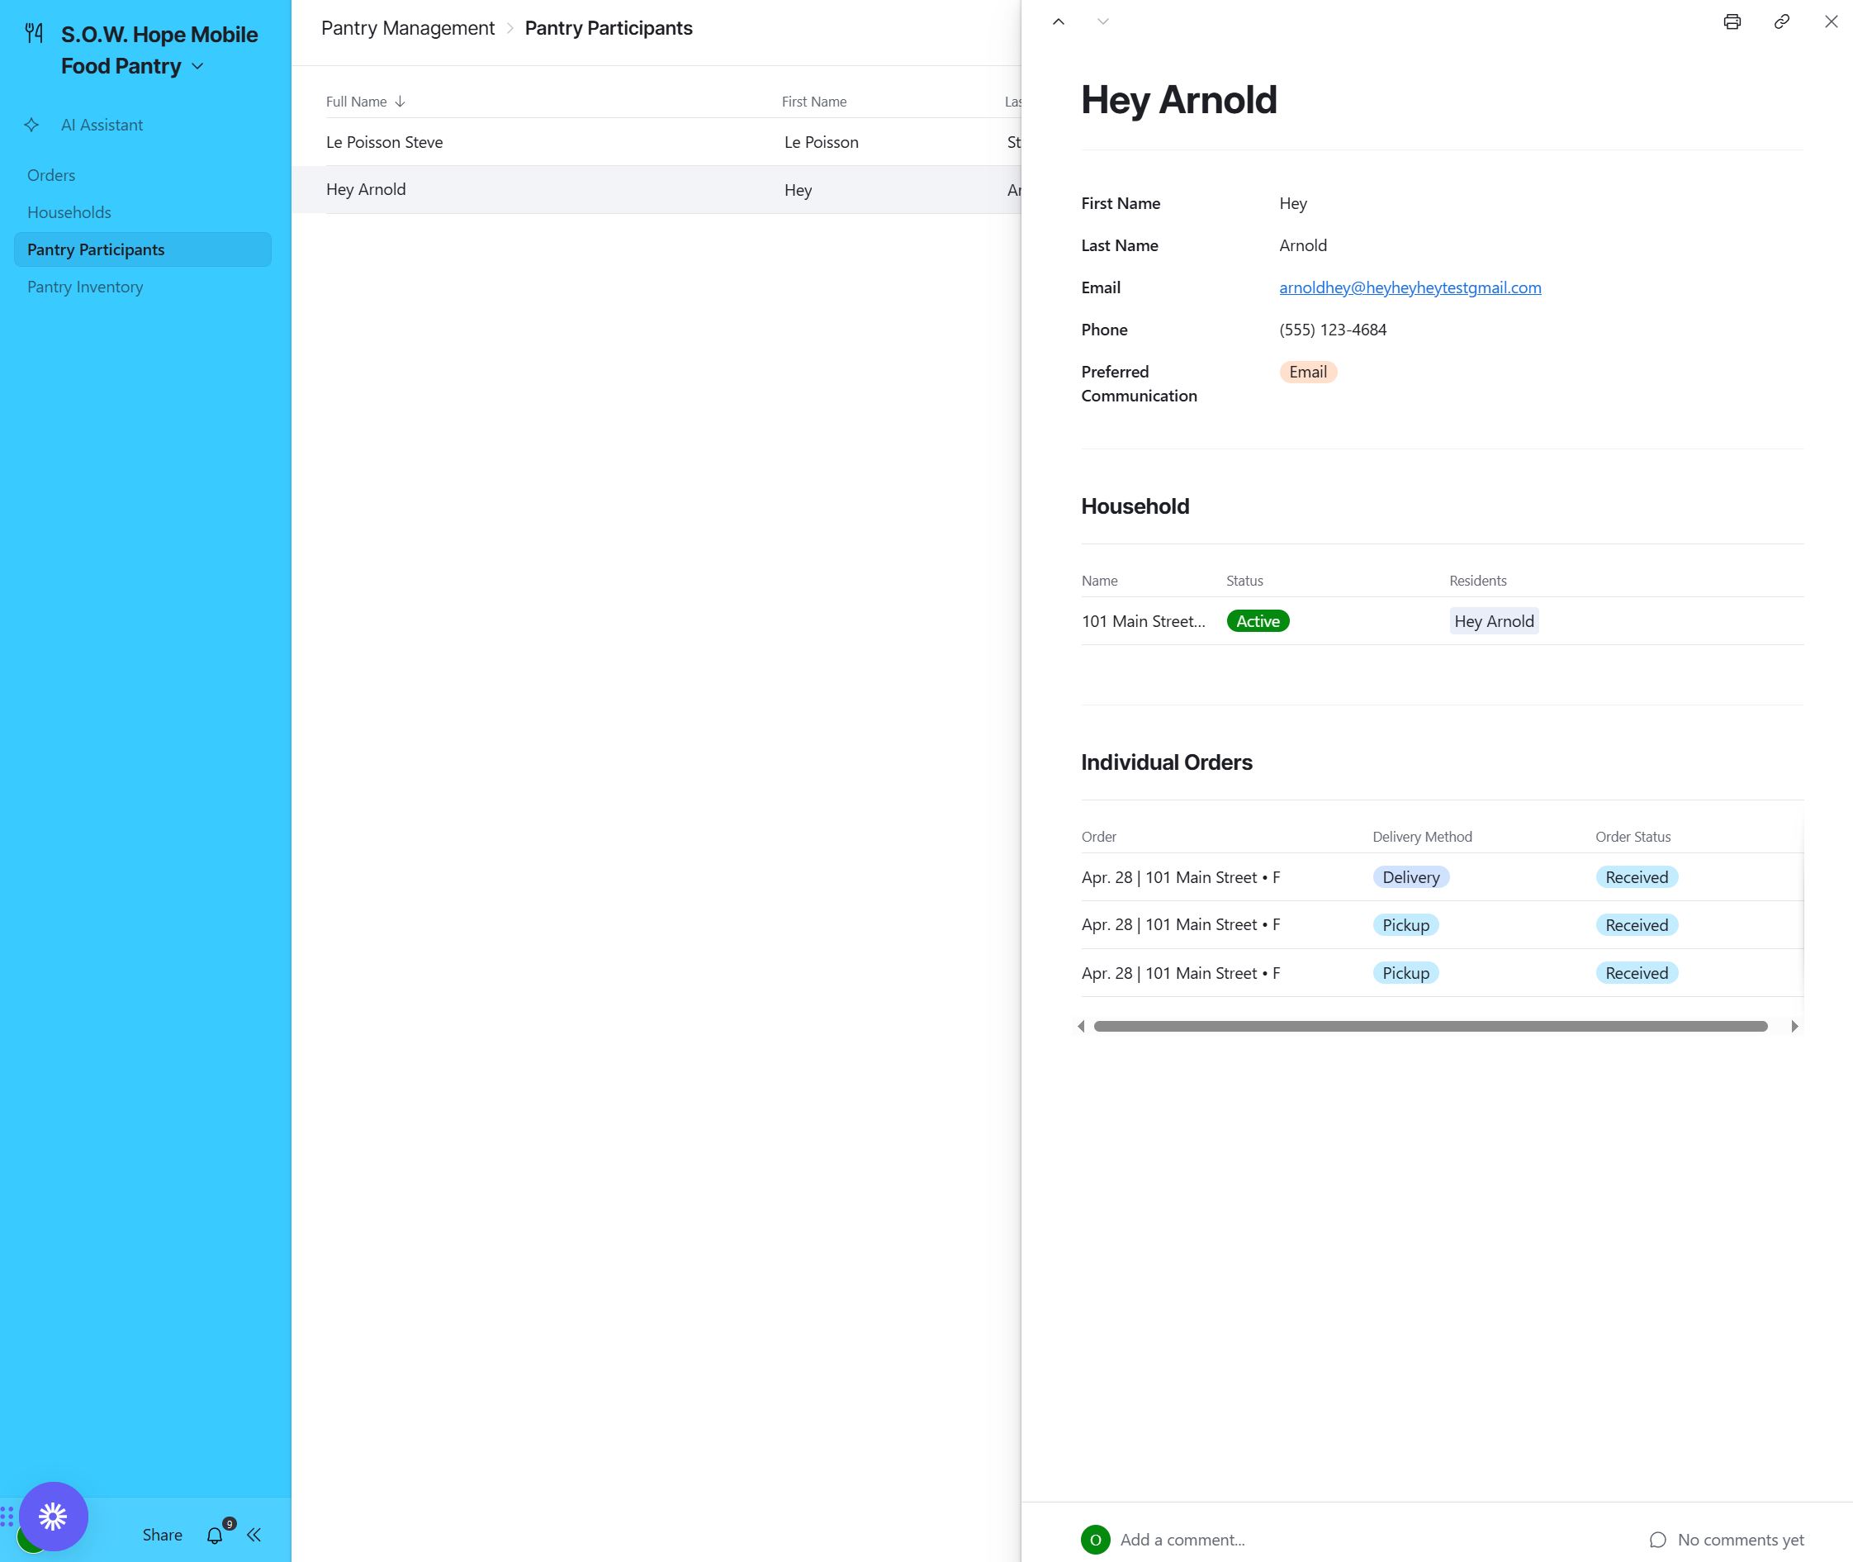This screenshot has width=1853, height=1562.
Task: Click the arnoldhey email link
Action: [x=1410, y=287]
